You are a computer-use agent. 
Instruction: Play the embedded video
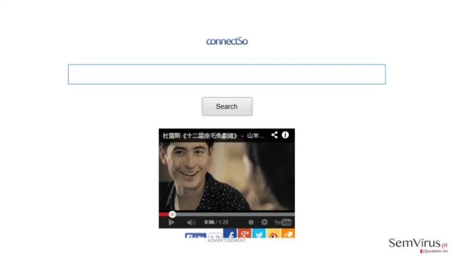(x=171, y=222)
